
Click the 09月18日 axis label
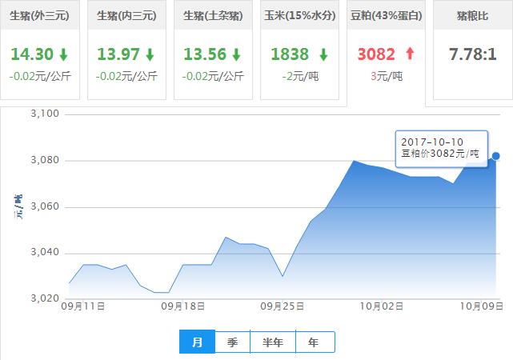point(183,306)
